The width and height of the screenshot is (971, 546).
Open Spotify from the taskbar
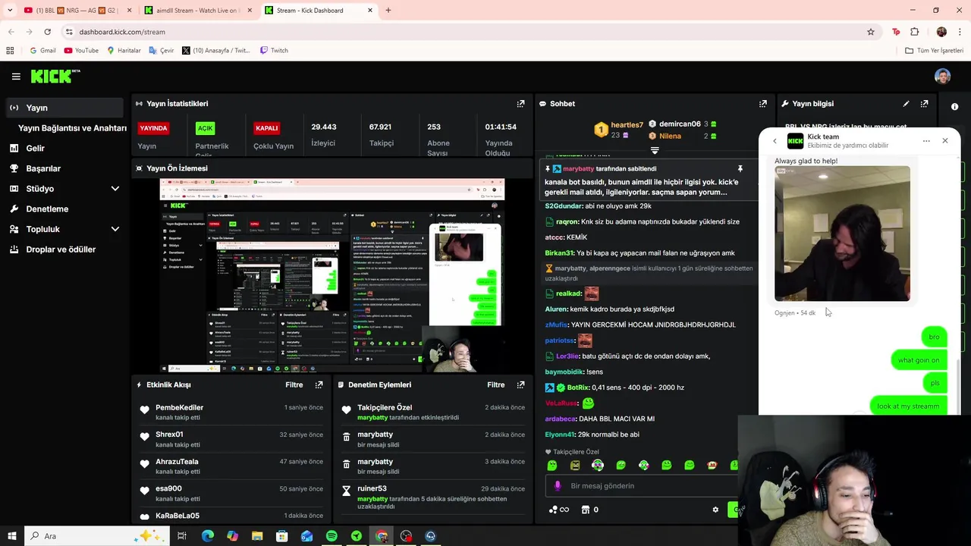click(x=332, y=536)
